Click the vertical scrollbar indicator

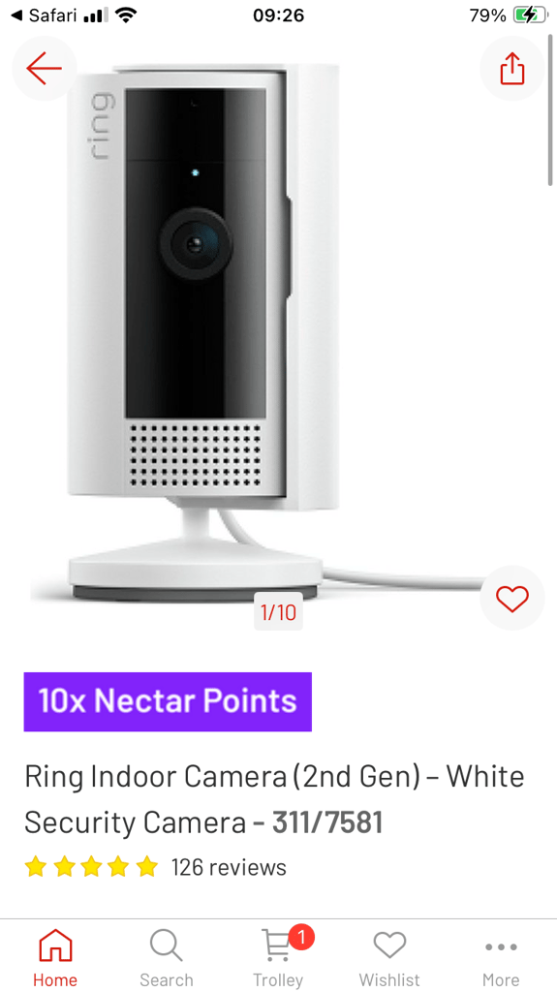click(x=550, y=108)
